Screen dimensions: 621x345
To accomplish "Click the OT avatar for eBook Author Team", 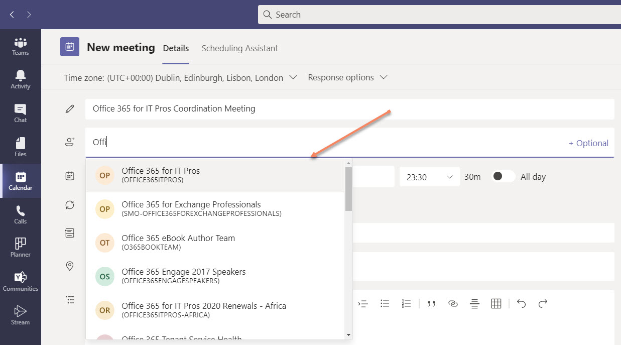I will coord(105,243).
